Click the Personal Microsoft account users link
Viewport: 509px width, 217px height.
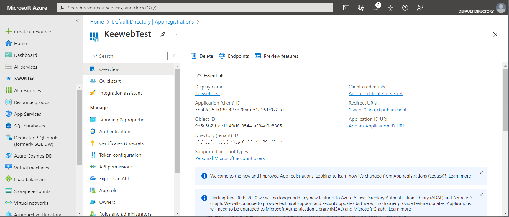click(230, 158)
